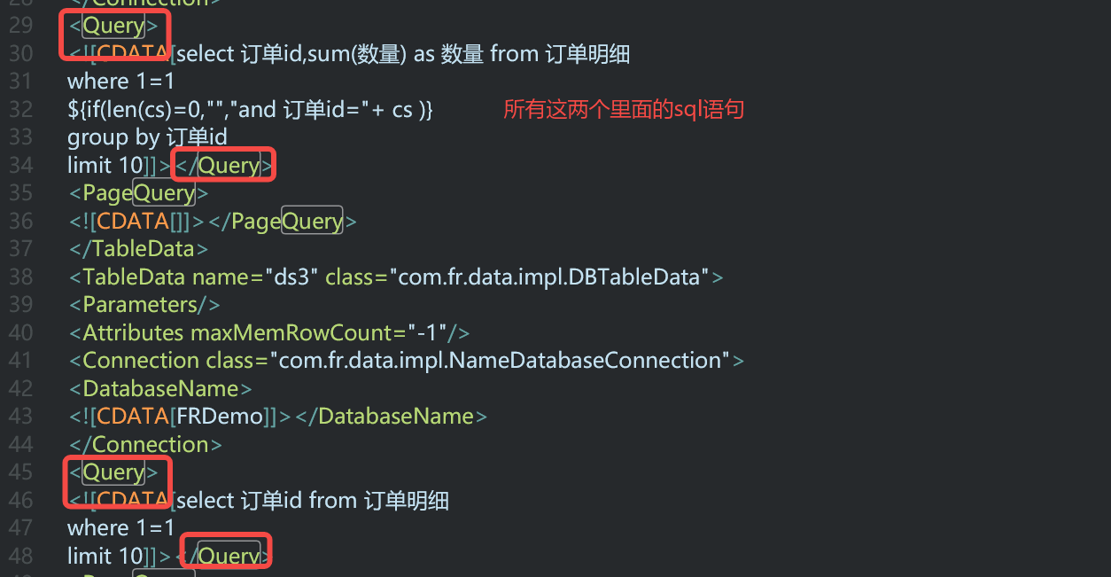Click the closing Query tag on line 34
This screenshot has width=1111, height=577.
(x=225, y=165)
